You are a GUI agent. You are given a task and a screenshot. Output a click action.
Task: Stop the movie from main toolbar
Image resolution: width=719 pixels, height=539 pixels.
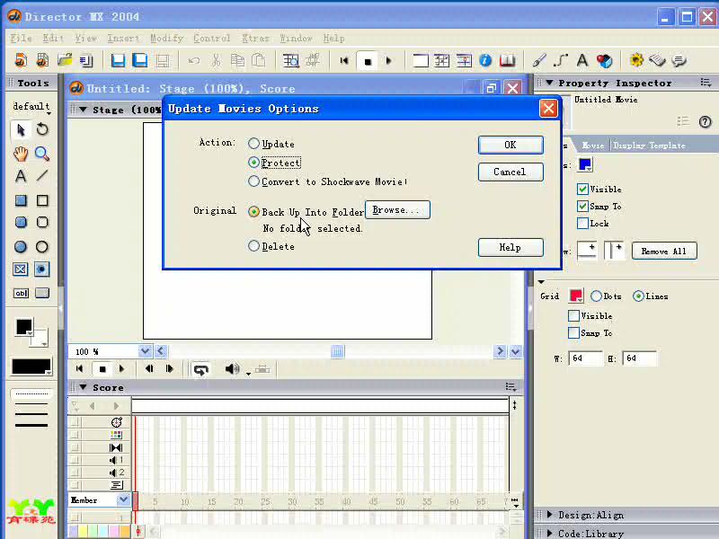368,61
